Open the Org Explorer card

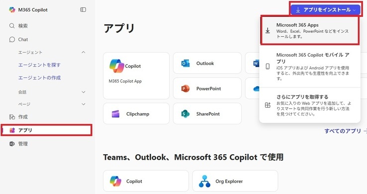tap(235, 181)
